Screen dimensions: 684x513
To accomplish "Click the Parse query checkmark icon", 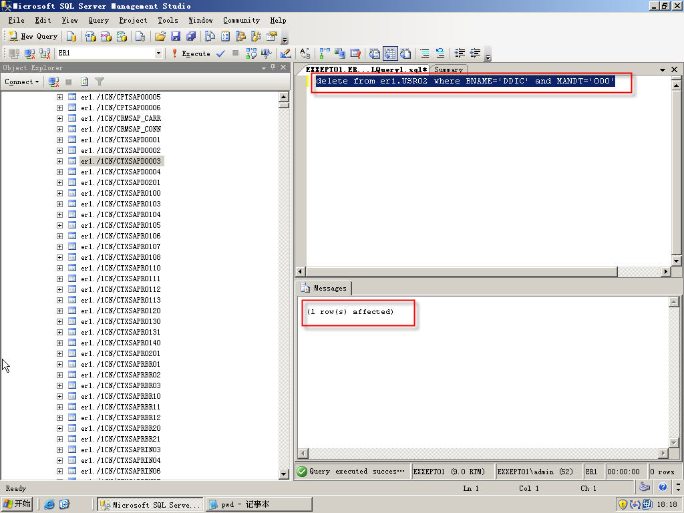I will (x=220, y=53).
